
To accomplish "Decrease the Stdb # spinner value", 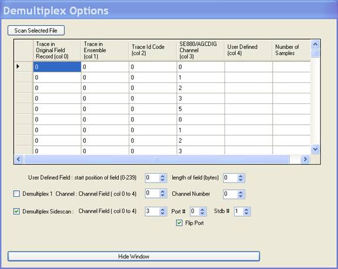I will 247,213.
